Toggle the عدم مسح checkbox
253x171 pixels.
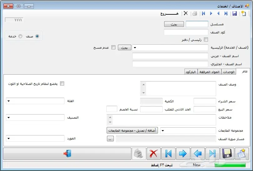[114, 47]
